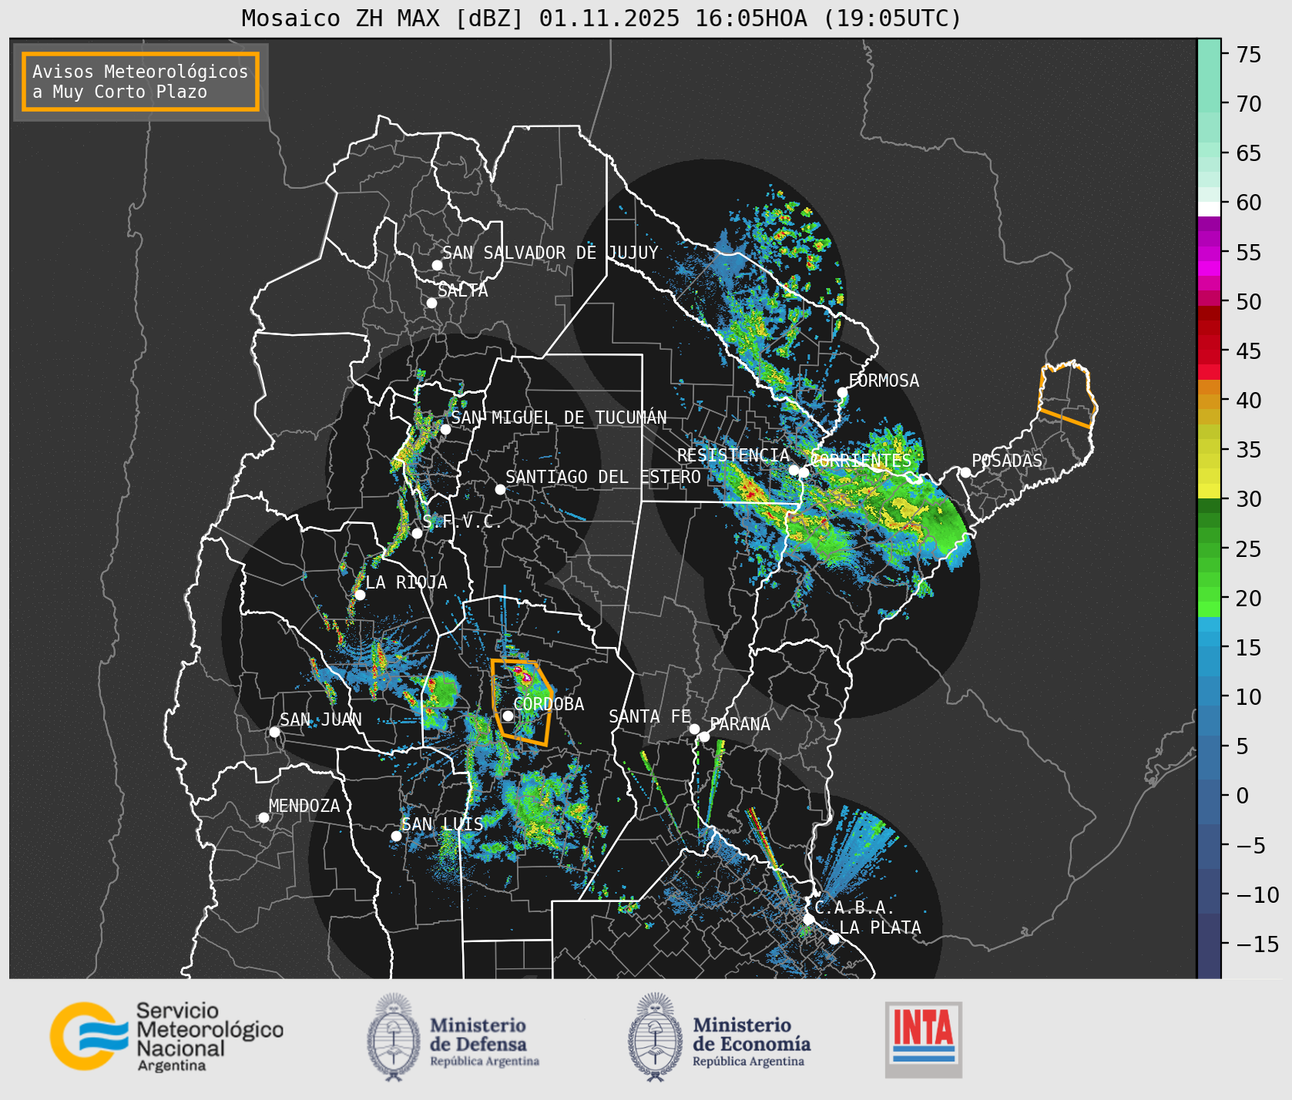
Task: Click the white dot marking Formosa
Action: pos(842,392)
